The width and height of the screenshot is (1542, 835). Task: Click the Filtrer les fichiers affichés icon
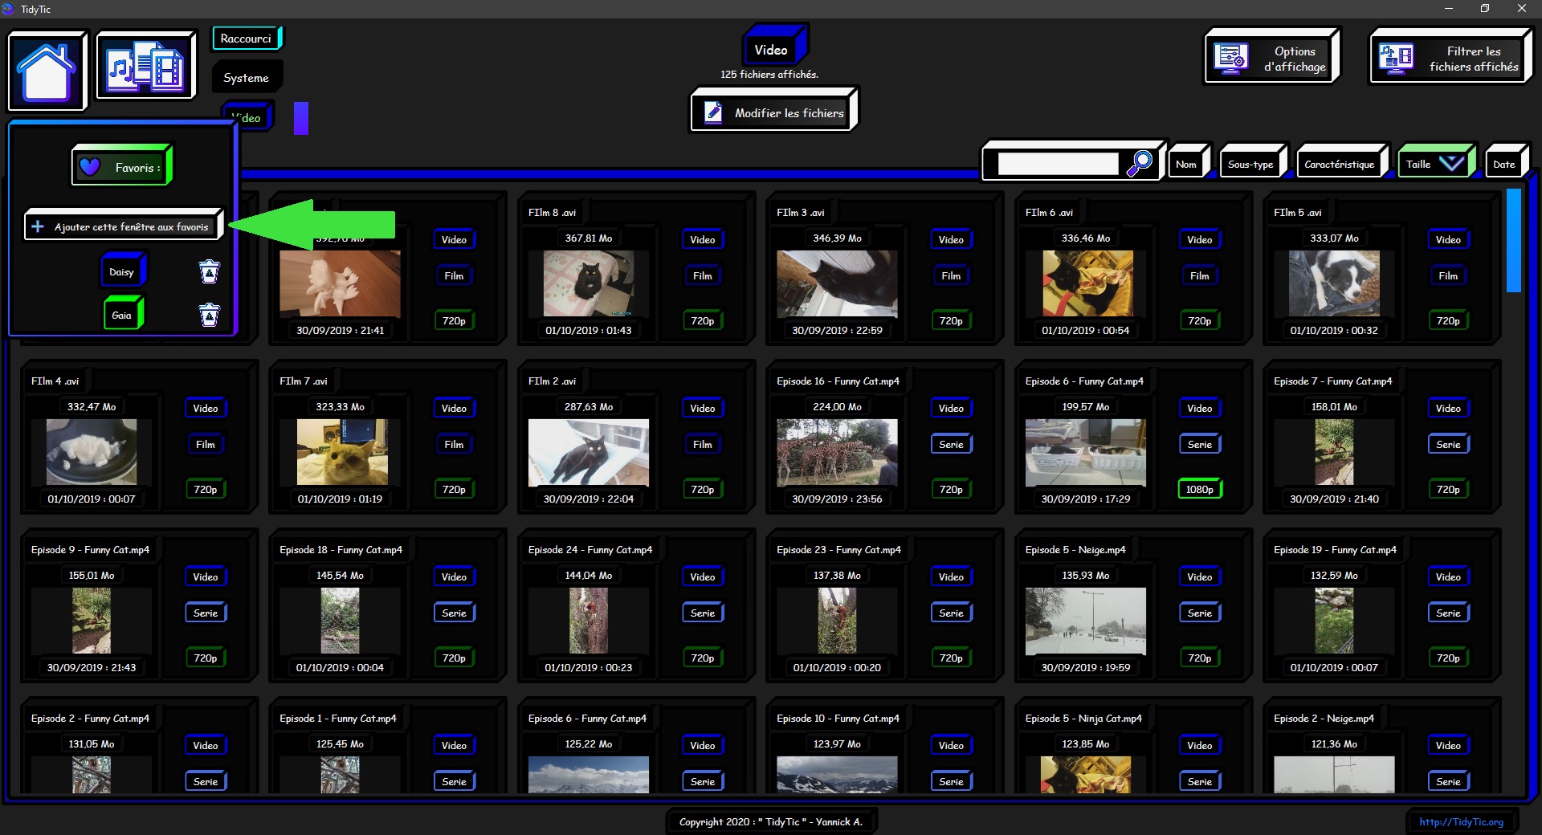coord(1396,59)
